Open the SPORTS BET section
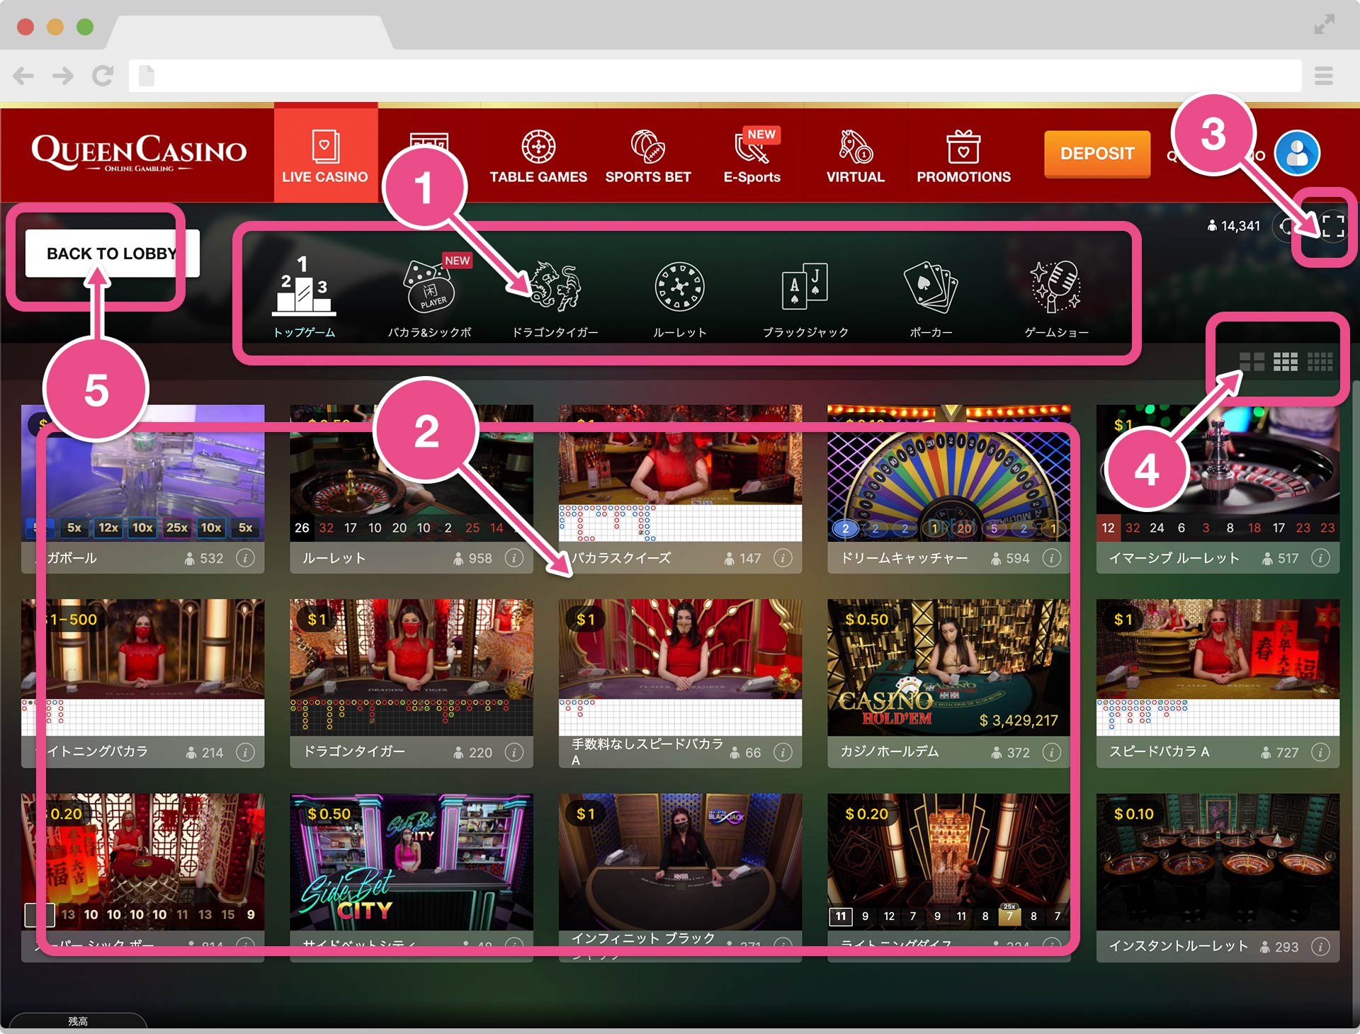 click(648, 156)
